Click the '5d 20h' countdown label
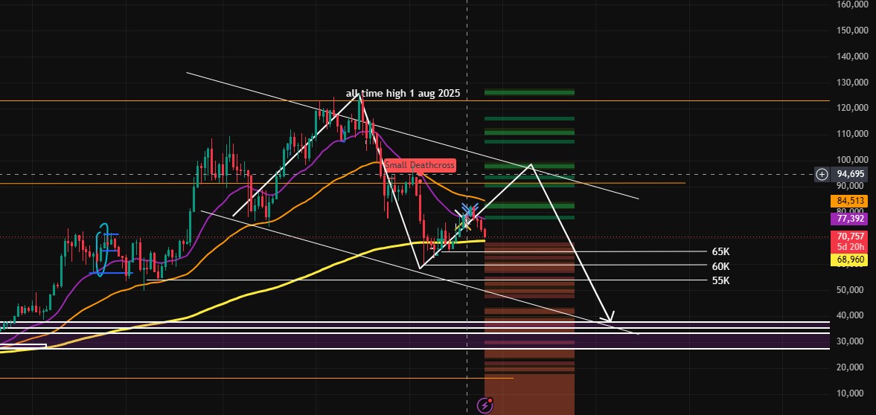Image resolution: width=876 pixels, height=415 pixels. [x=850, y=248]
